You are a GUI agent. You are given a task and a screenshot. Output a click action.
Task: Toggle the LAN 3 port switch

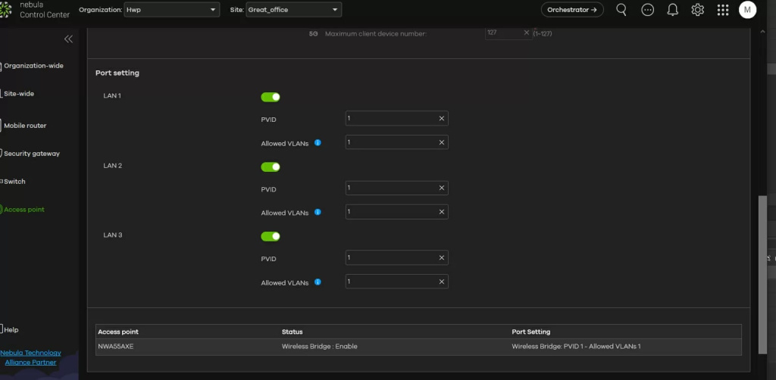(x=271, y=236)
